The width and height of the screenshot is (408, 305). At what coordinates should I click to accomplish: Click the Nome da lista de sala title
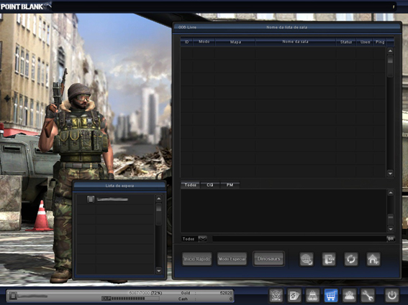(286, 27)
